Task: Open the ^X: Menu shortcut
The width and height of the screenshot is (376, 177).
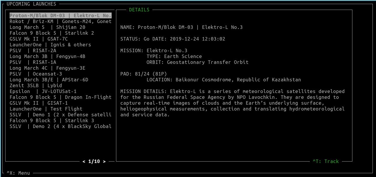Action: (18, 173)
